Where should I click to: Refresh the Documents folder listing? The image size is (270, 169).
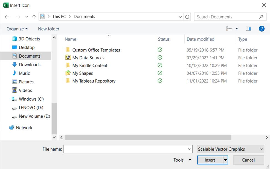tap(187, 17)
